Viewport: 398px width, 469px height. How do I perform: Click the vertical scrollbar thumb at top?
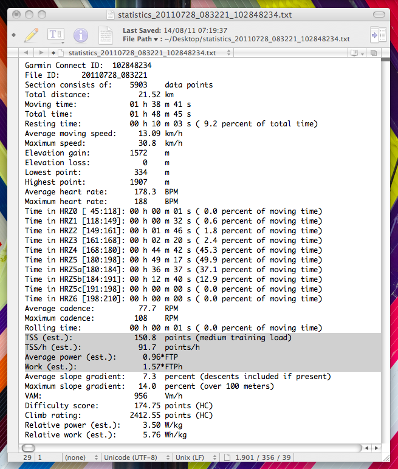(x=385, y=60)
